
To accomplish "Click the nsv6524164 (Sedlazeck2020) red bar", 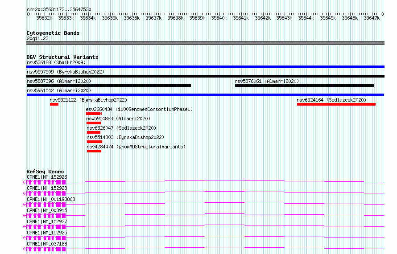I will (x=336, y=104).
